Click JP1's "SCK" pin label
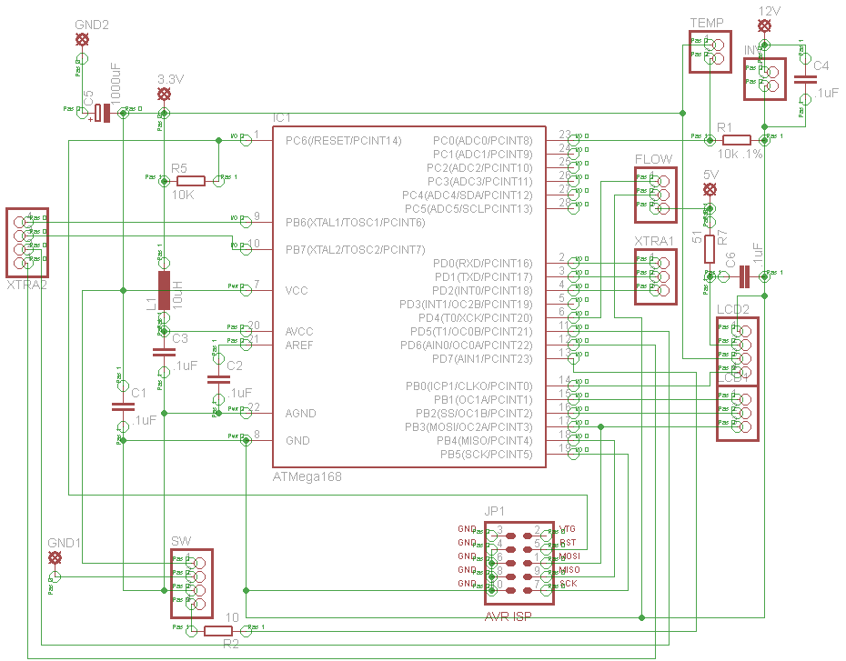 569,584
